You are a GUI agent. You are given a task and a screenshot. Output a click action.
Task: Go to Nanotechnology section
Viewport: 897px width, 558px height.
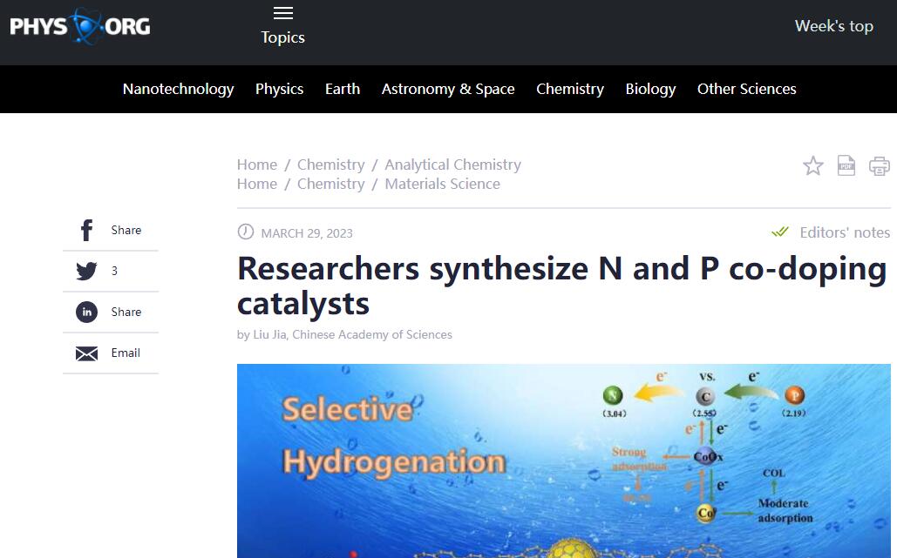[178, 89]
